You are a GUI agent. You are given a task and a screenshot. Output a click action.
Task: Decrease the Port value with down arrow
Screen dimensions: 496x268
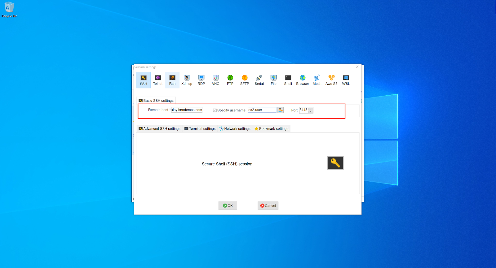(x=311, y=112)
